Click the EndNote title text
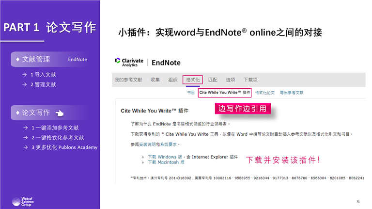The width and height of the screenshot is (372, 209). point(166,63)
